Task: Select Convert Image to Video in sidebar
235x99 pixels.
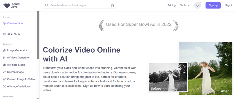Action: tap(21, 79)
